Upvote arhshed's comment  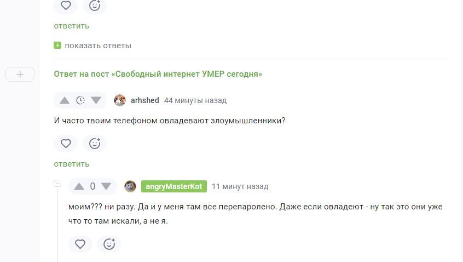[65, 100]
